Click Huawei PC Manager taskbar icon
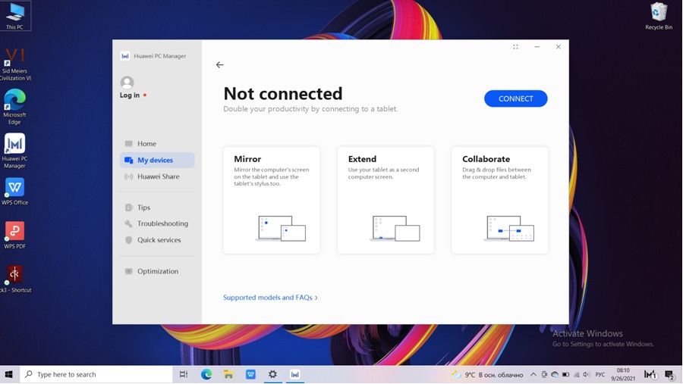Viewport: 683px width, 384px height. click(294, 374)
